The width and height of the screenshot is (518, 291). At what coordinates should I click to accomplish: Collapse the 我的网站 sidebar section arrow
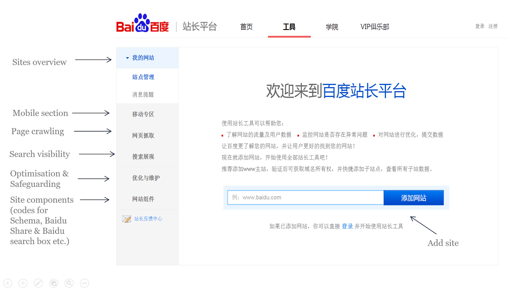coord(127,58)
